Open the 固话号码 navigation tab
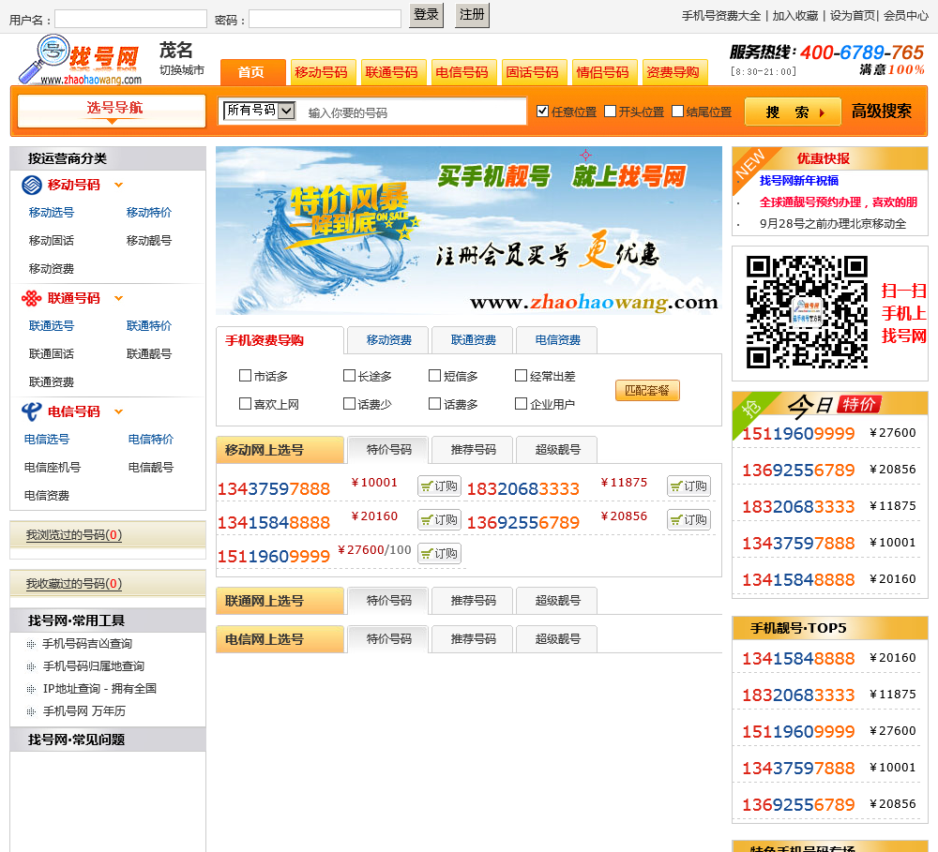 pos(535,72)
